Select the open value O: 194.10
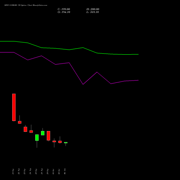The height and width of the screenshot is (180, 180). pos(64,12)
